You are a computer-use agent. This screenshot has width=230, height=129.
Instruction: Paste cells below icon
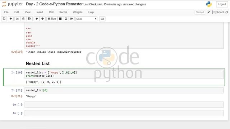29,19
